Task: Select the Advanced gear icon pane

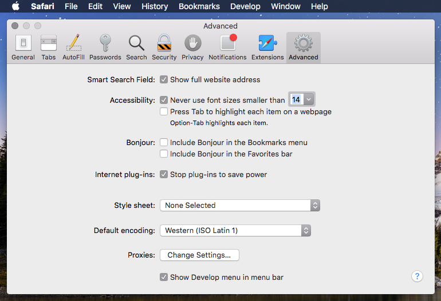Action: tap(304, 47)
